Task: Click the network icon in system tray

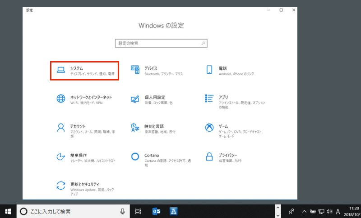Action: tap(321, 211)
